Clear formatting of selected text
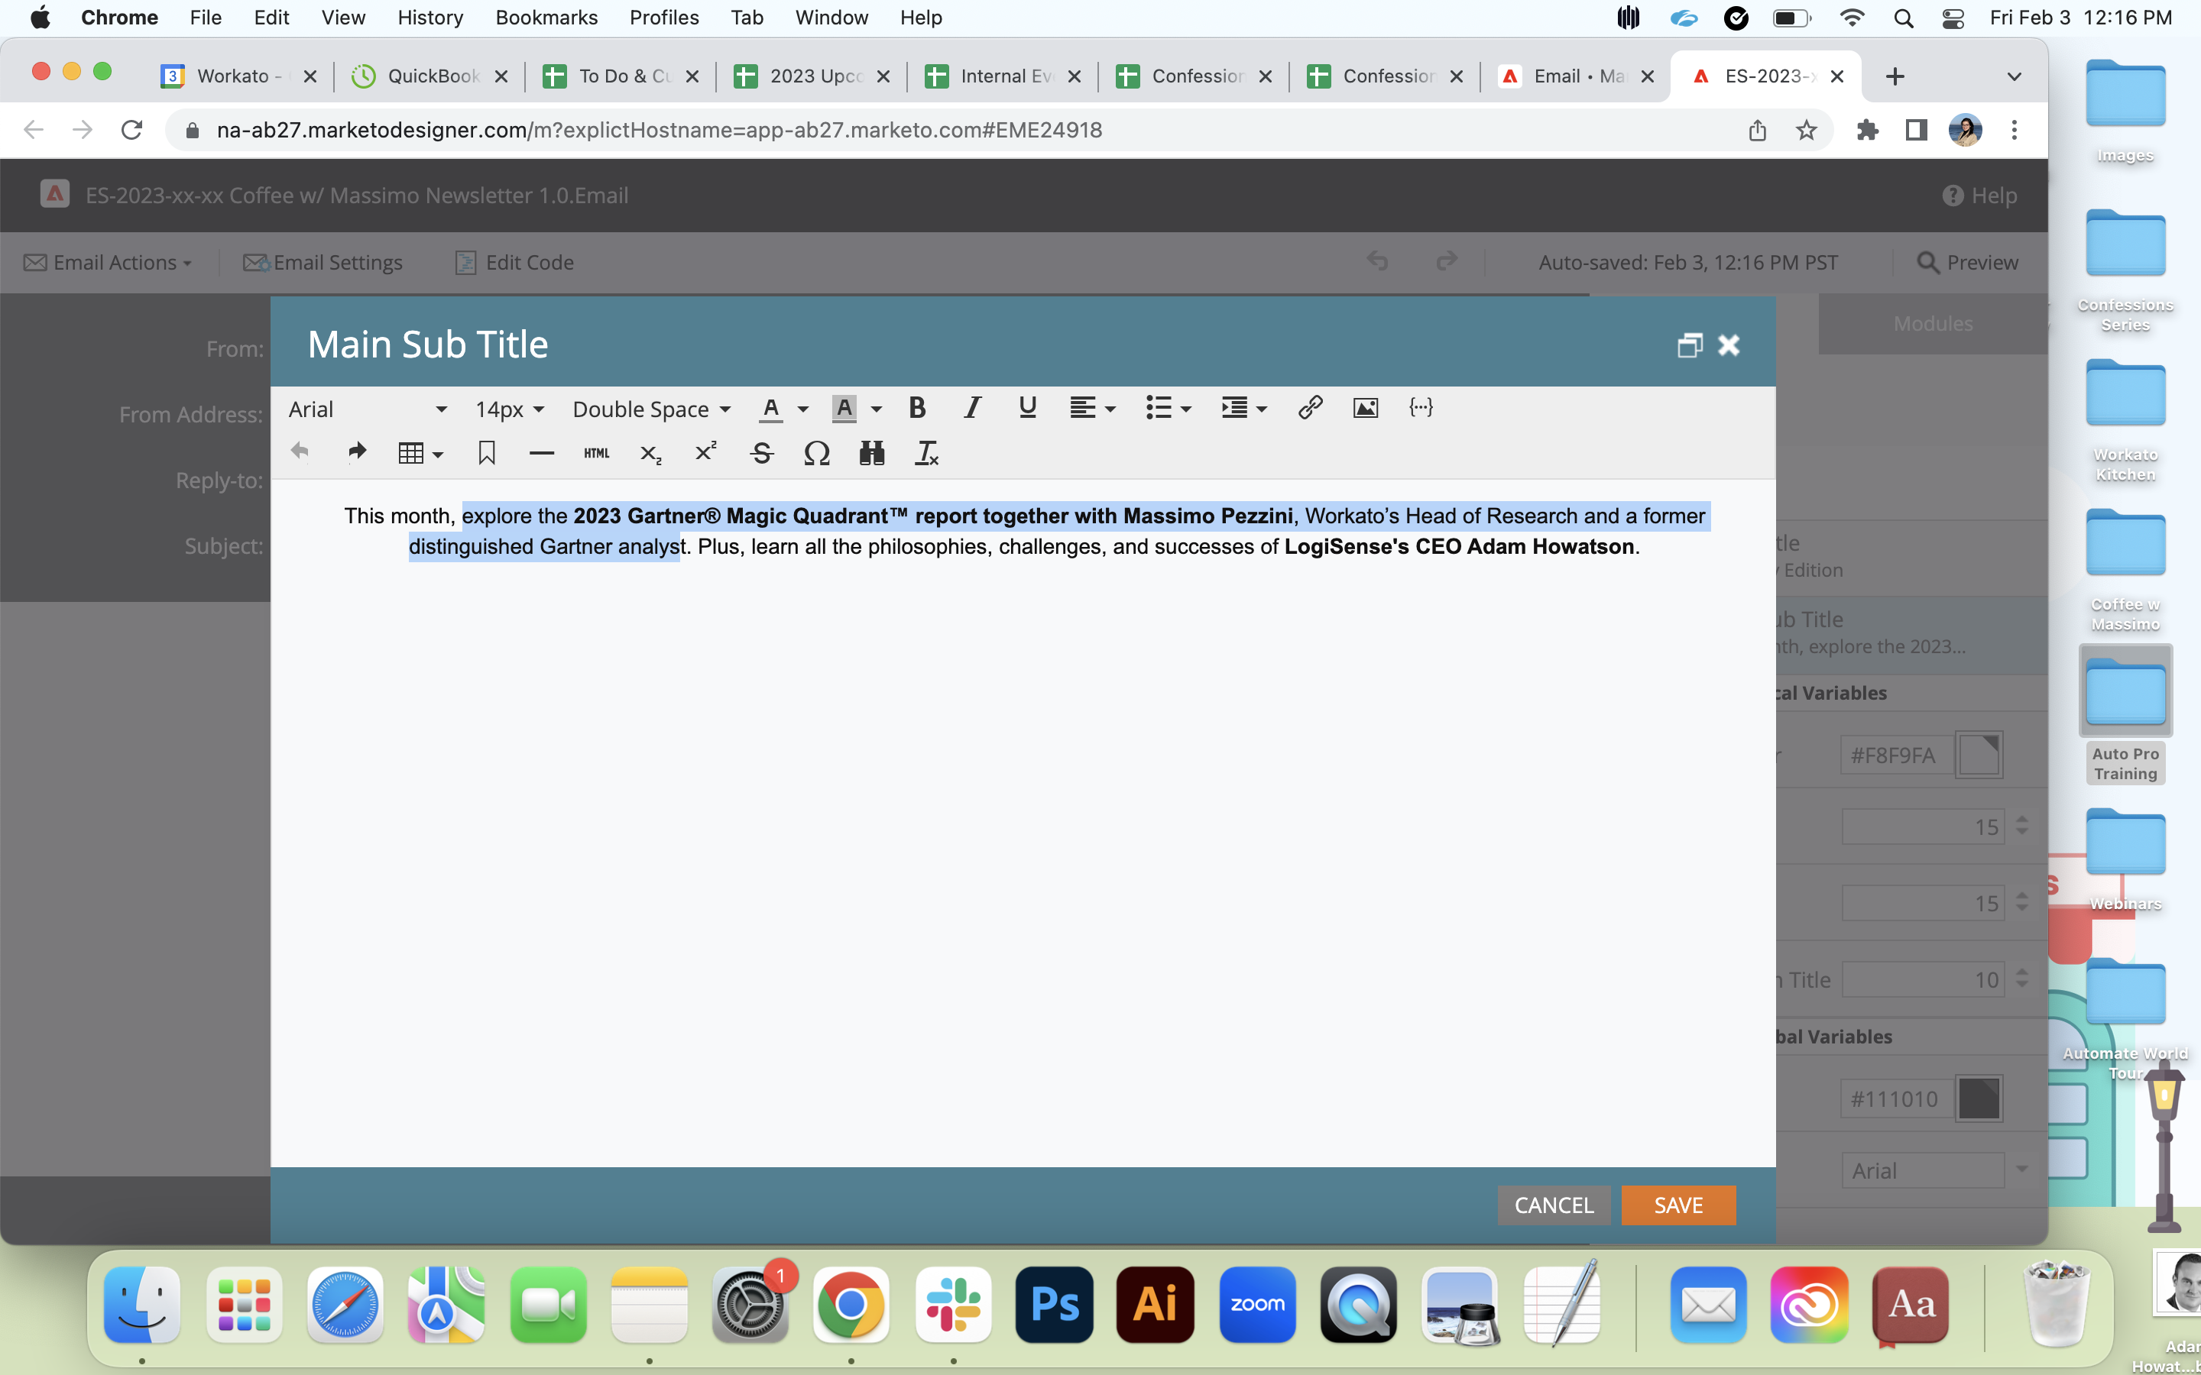 927,453
